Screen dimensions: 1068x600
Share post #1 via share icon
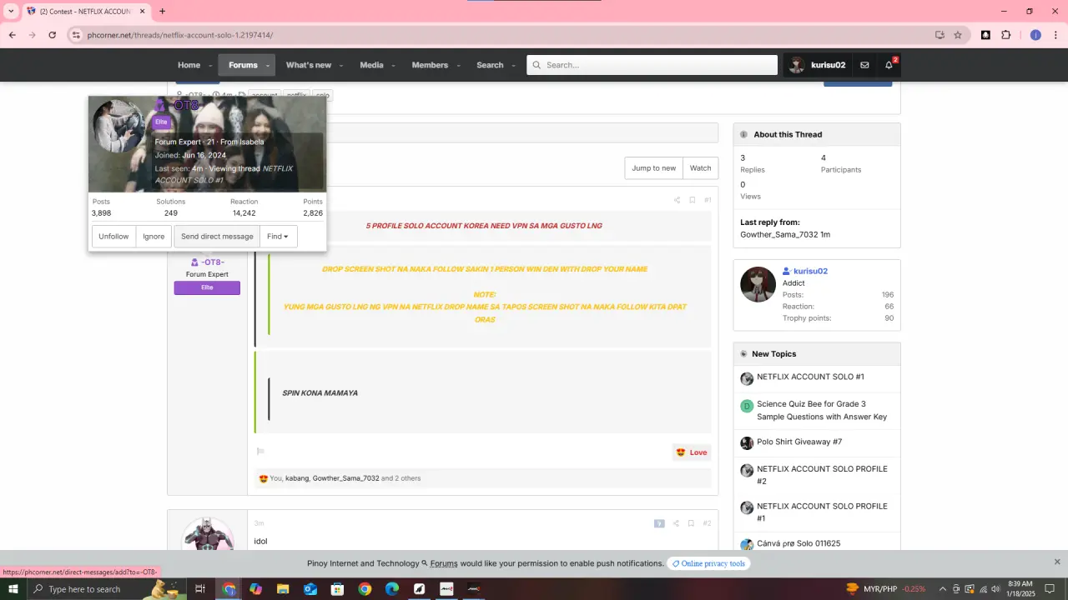[x=677, y=200]
